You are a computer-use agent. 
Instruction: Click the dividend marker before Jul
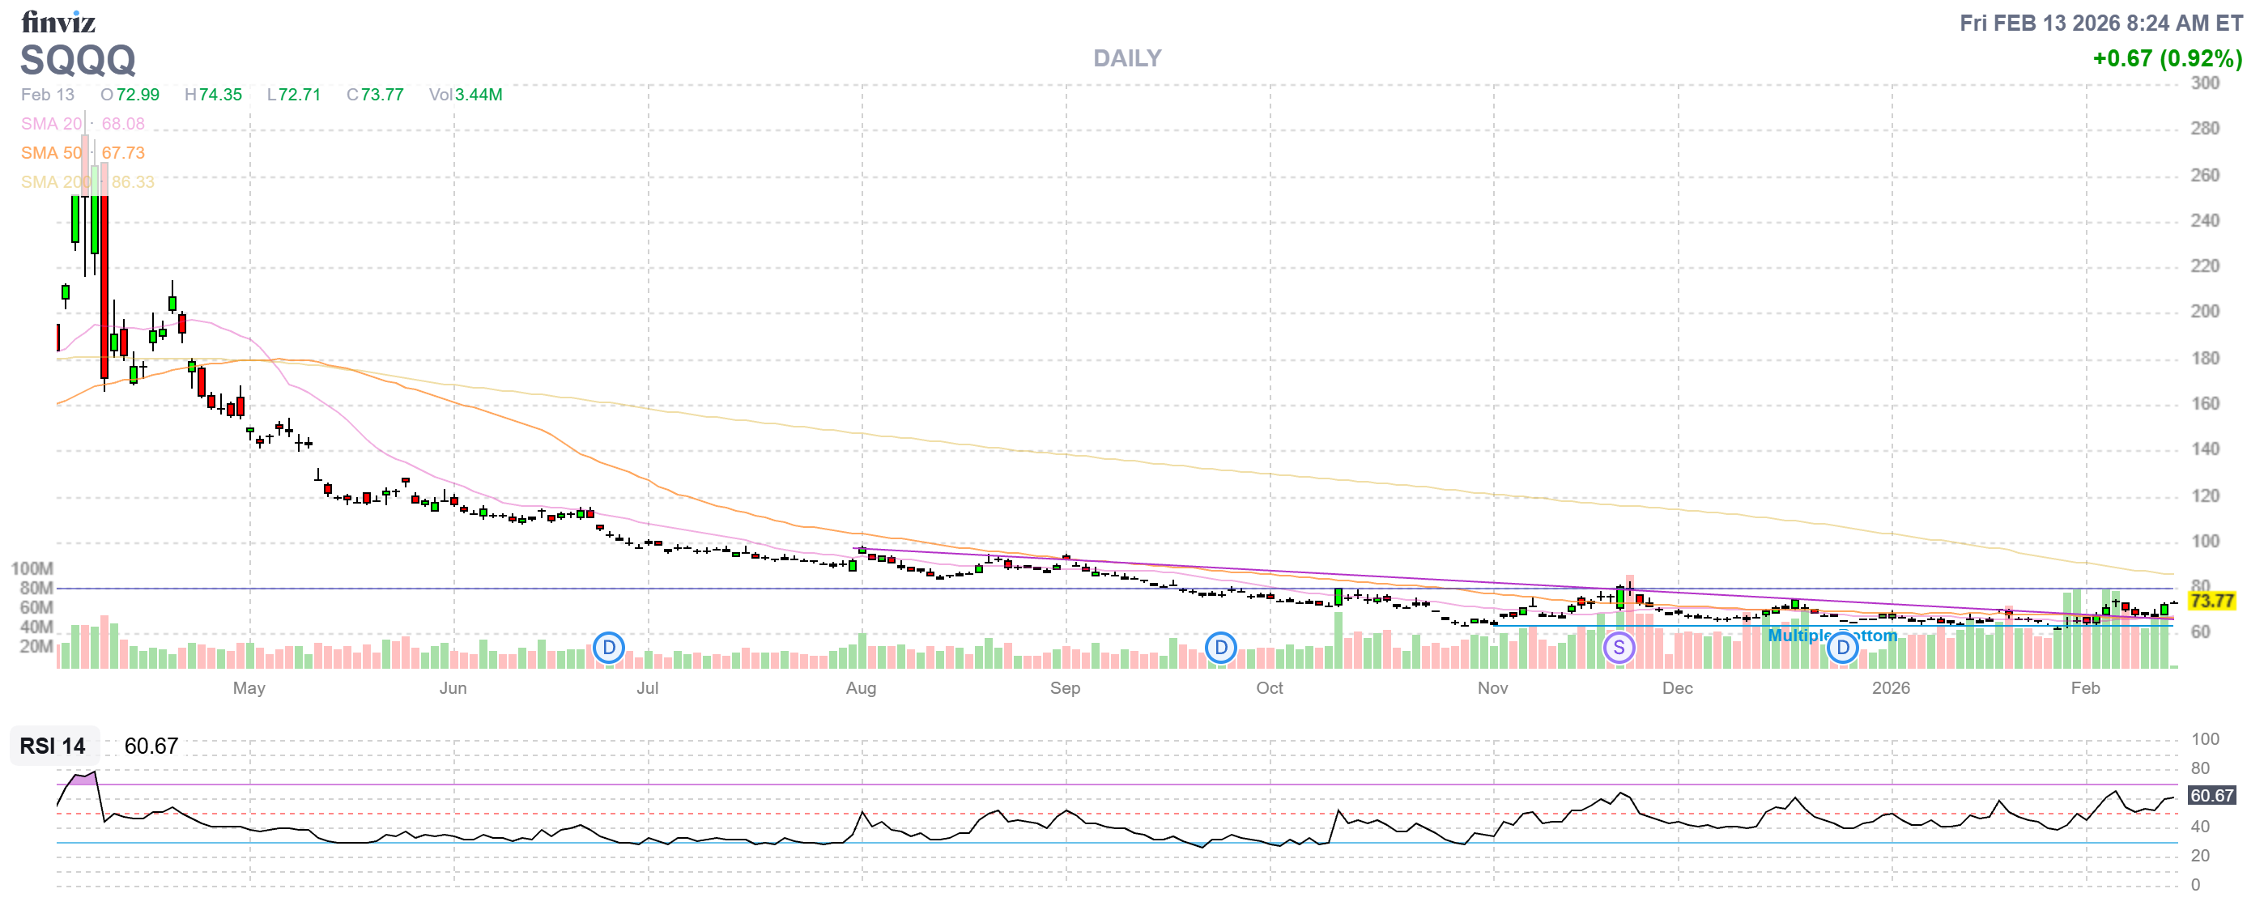608,648
